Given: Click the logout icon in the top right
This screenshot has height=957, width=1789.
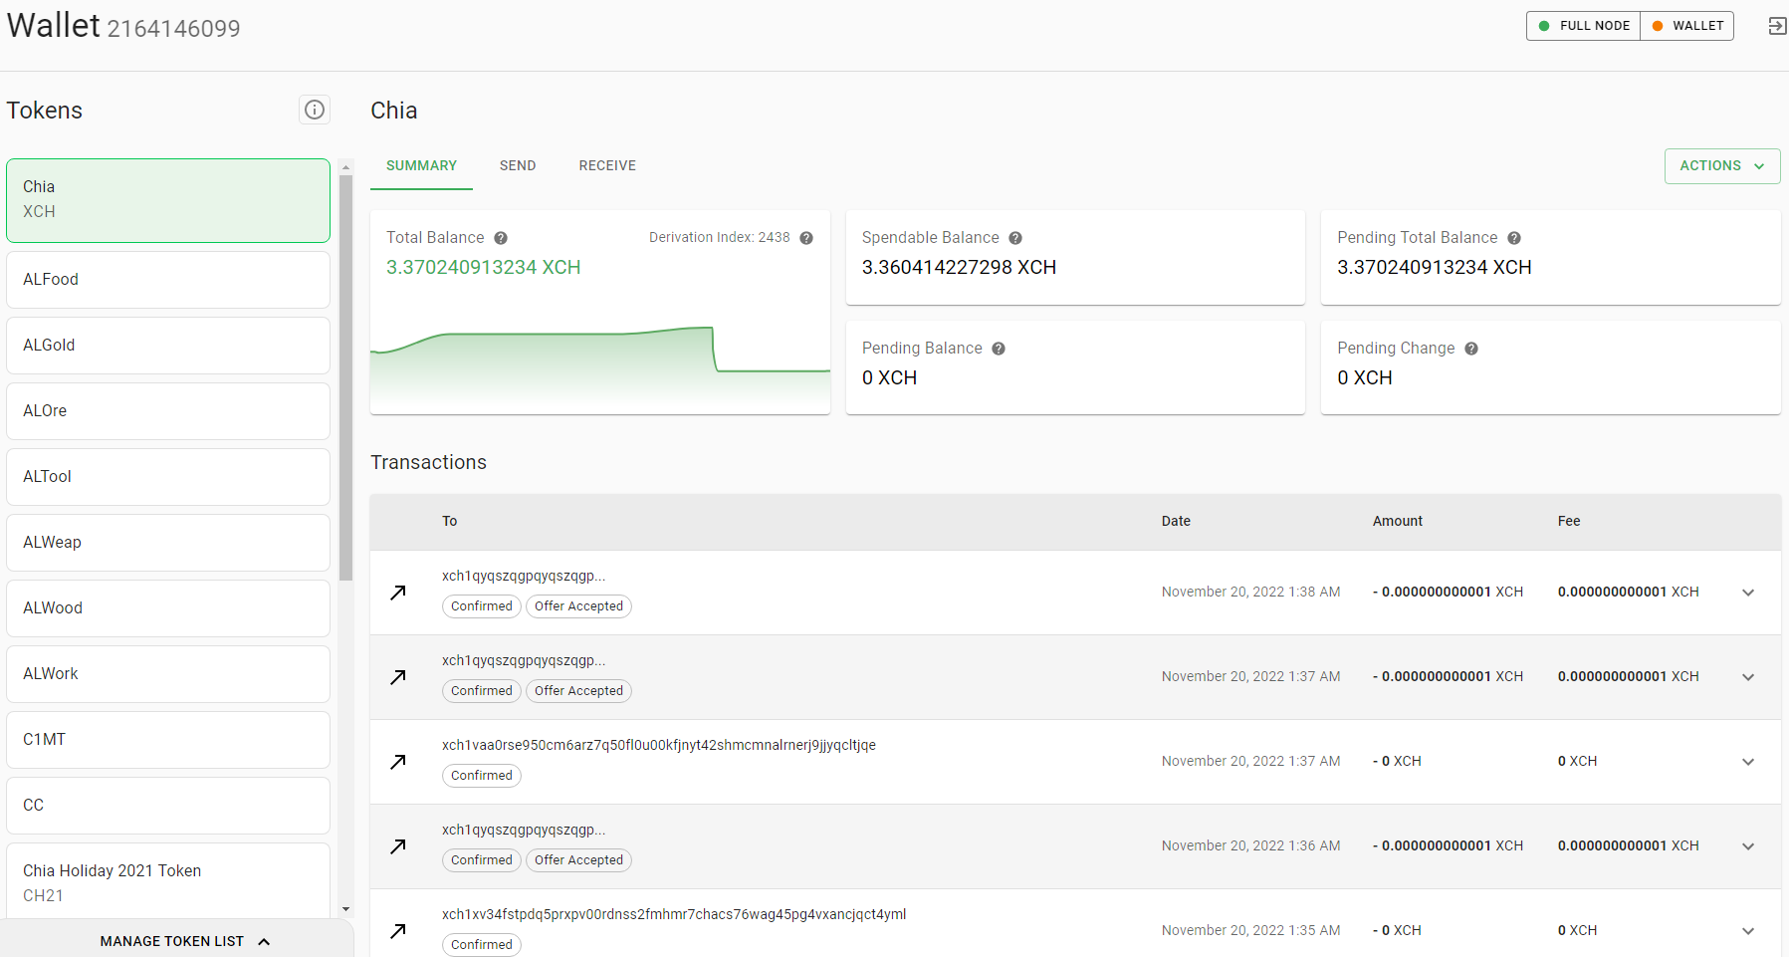Looking at the screenshot, I should (1777, 26).
